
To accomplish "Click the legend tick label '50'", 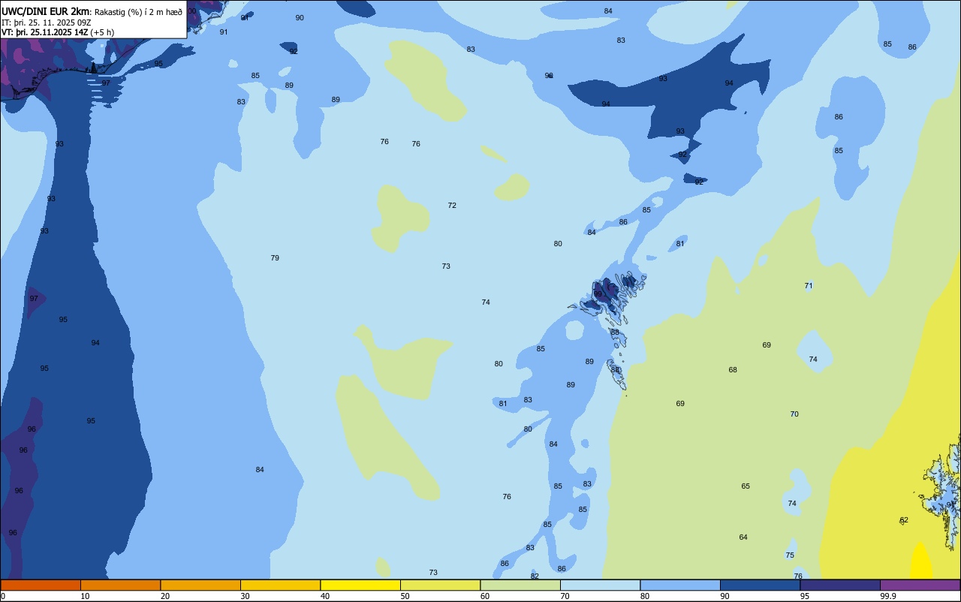I will point(405,596).
